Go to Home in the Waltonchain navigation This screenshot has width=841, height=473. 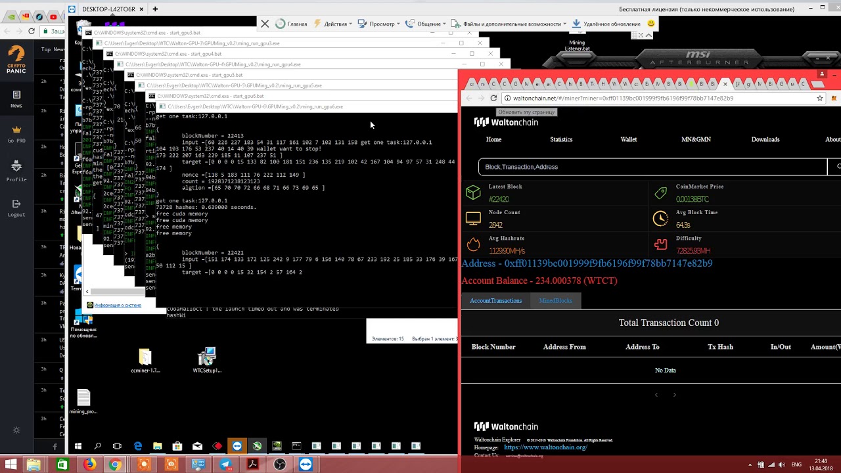(493, 139)
